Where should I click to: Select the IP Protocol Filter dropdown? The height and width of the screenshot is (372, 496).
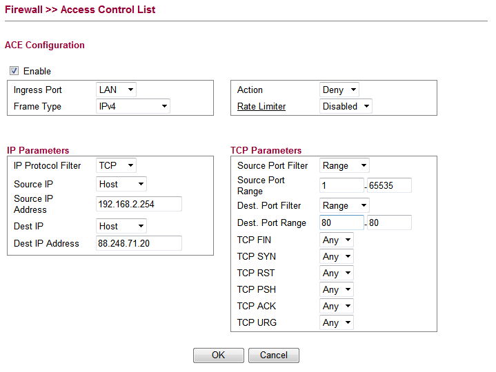(x=116, y=165)
